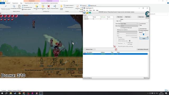Click the X icon beside Active memory only
This screenshot has height=95, width=169.
tap(130, 41)
